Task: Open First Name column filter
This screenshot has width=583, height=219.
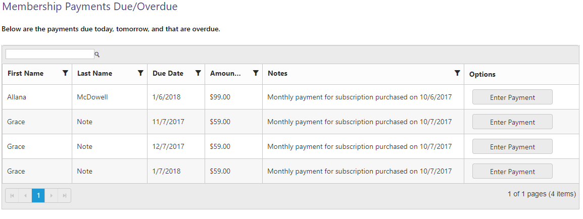Action: (65, 73)
